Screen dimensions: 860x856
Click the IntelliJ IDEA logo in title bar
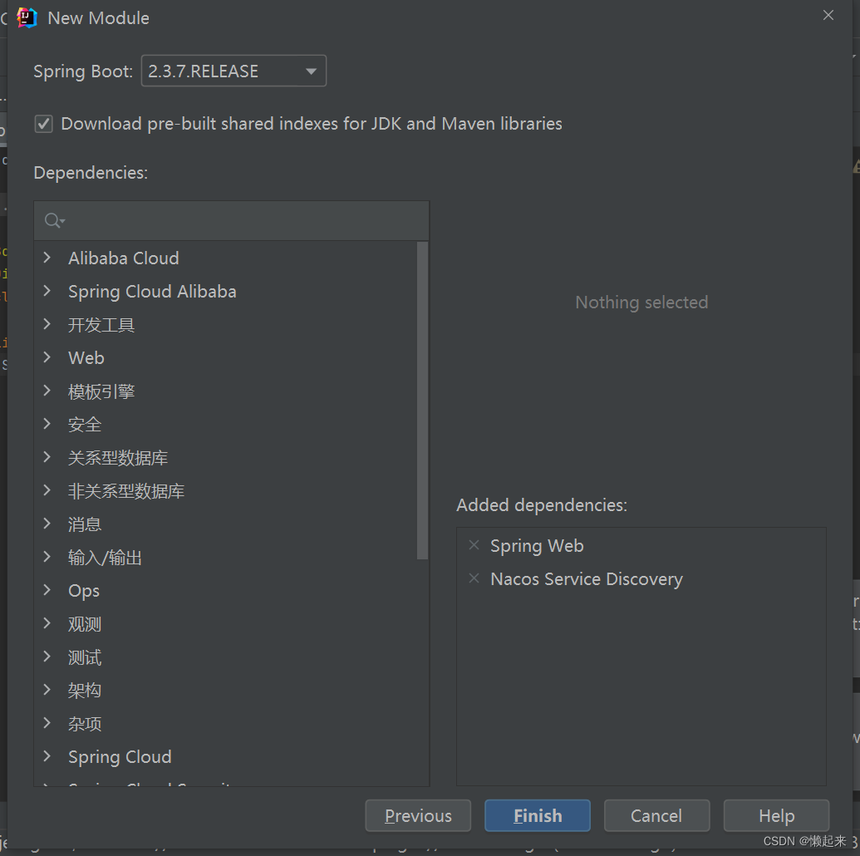click(27, 17)
